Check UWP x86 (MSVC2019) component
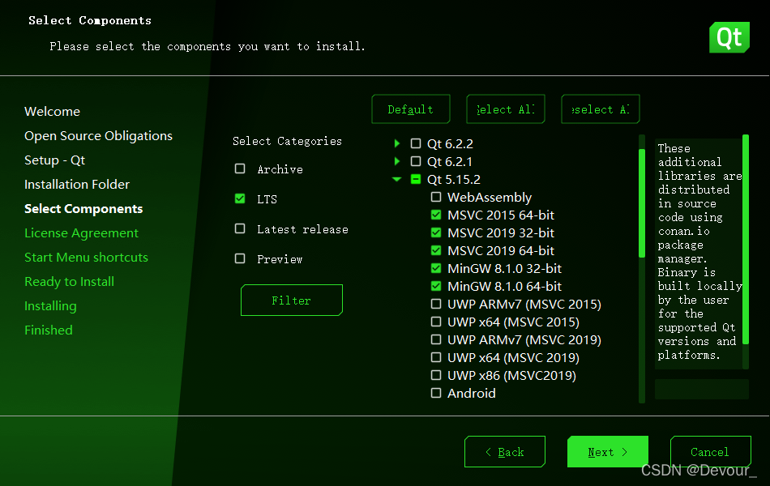This screenshot has height=486, width=770. [435, 375]
